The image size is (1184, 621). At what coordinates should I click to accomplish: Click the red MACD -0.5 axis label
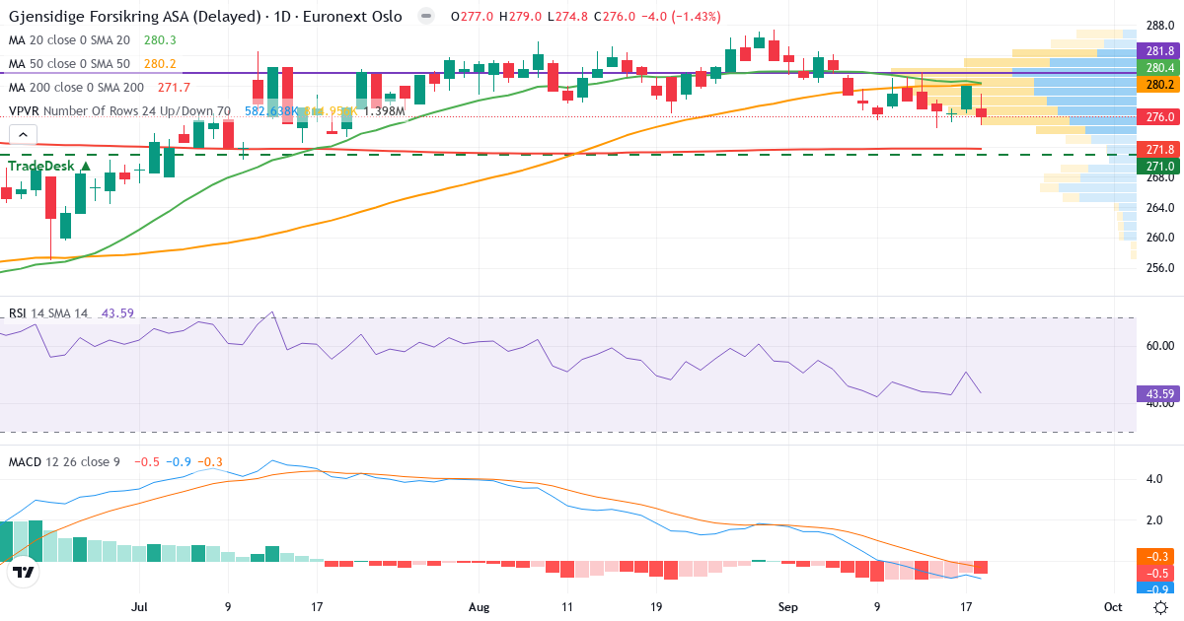pyautogui.click(x=1156, y=574)
